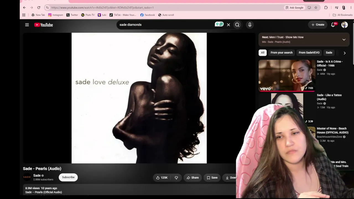Click the Sade love deluxe video player
This screenshot has width=354, height=199.
coord(139,98)
